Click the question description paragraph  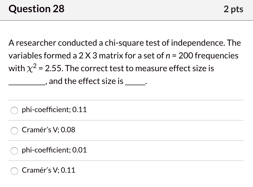[x=125, y=62]
